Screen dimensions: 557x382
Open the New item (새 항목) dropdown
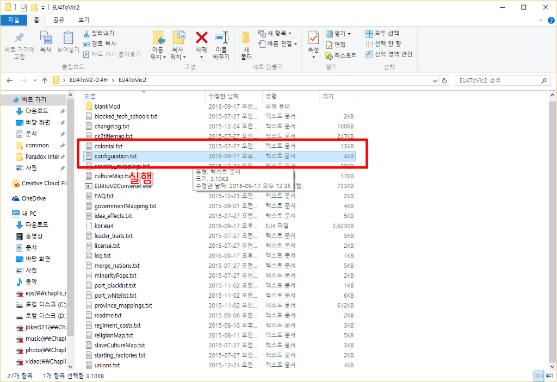[x=275, y=33]
